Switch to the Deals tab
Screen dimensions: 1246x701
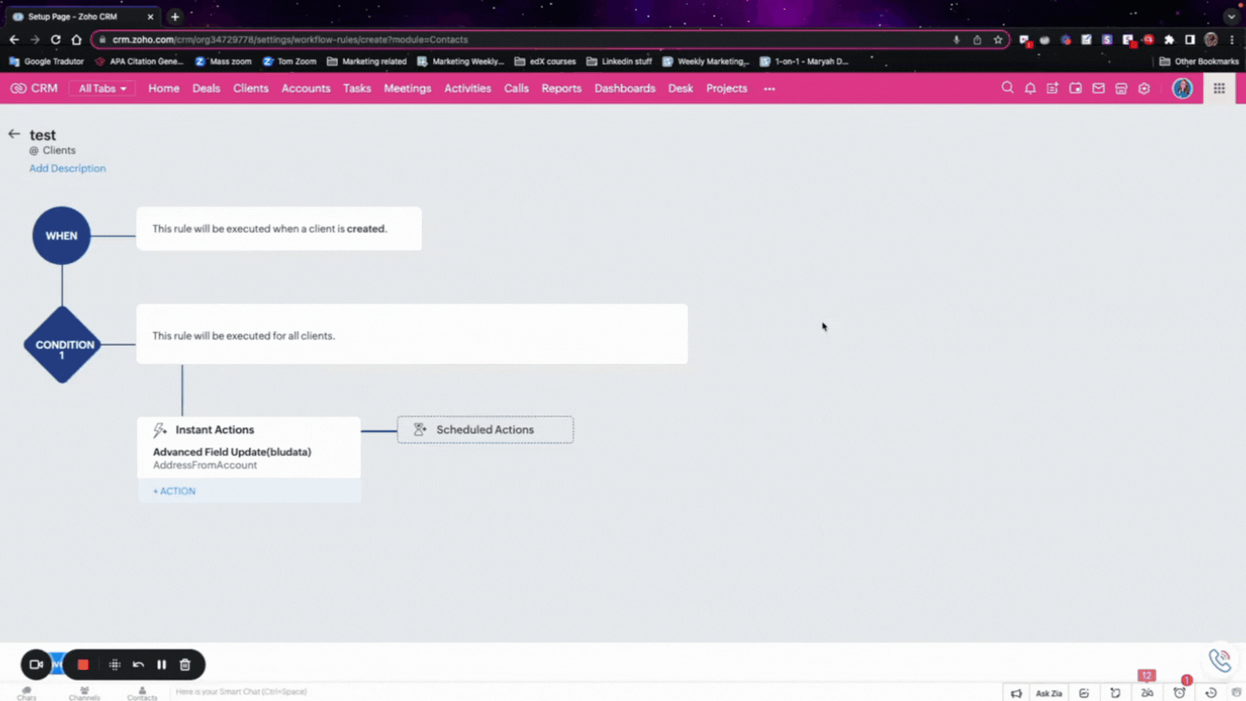206,88
